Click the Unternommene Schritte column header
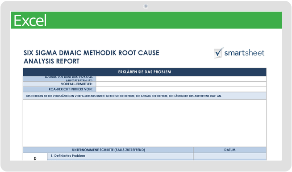 click(x=108, y=150)
